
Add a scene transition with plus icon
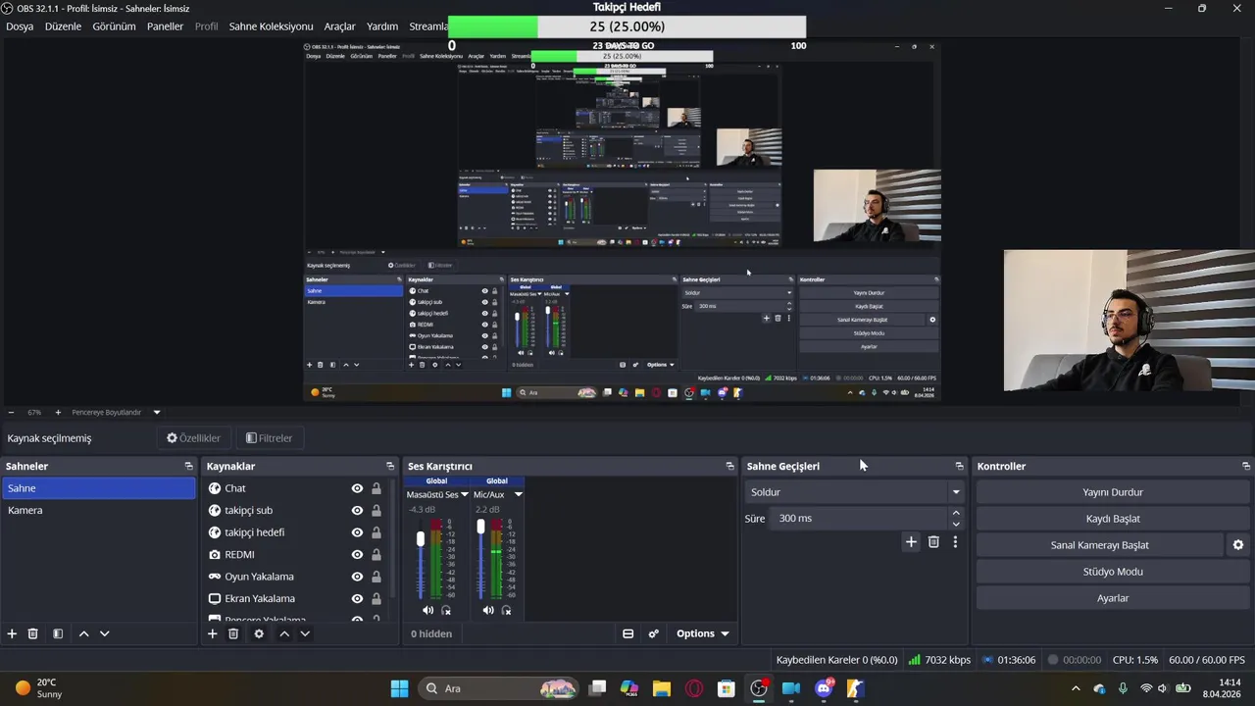tap(911, 541)
